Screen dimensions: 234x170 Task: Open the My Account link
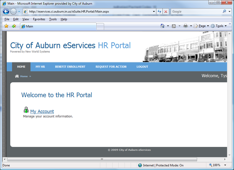42,112
